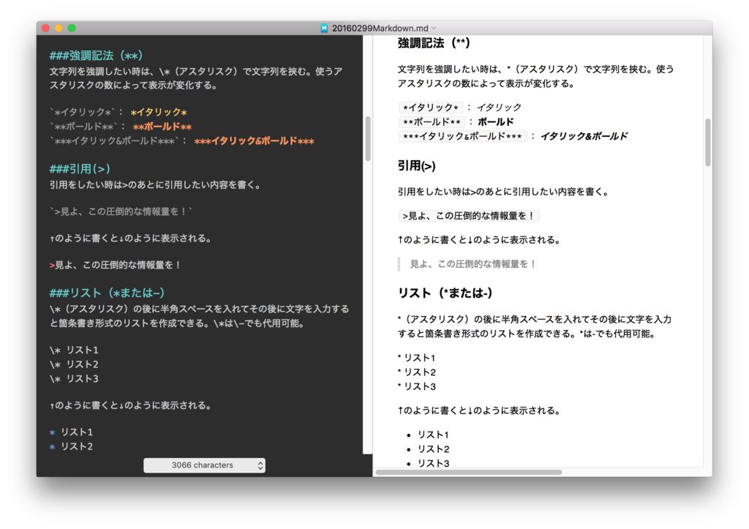Click the preview pane horizontal scrollbar
Screen dimensions: 749x529
pyautogui.click(x=469, y=472)
